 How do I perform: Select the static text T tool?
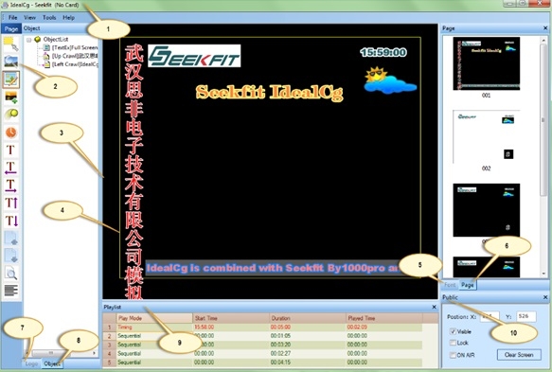pos(10,150)
